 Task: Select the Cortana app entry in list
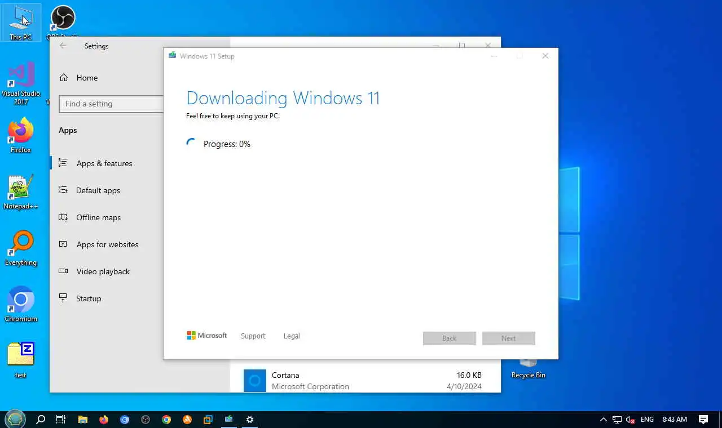(x=365, y=380)
